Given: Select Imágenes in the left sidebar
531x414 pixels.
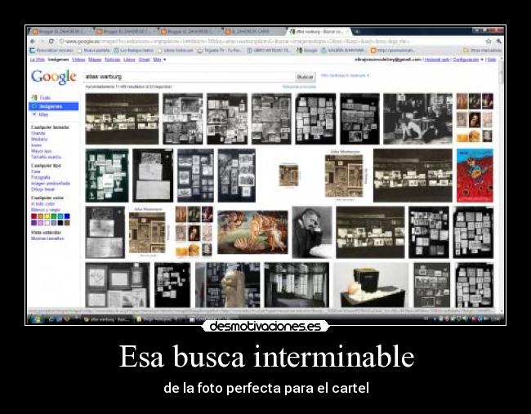Looking at the screenshot, I should 53,106.
